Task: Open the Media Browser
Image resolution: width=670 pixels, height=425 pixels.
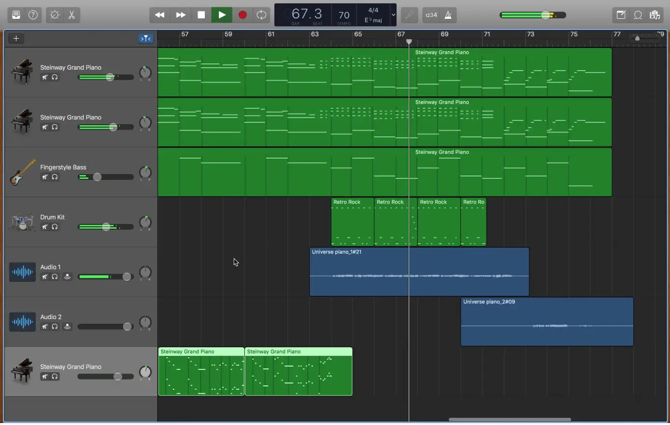Action: click(x=655, y=15)
